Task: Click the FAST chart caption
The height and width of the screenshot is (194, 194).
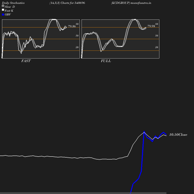Action: tap(26, 61)
